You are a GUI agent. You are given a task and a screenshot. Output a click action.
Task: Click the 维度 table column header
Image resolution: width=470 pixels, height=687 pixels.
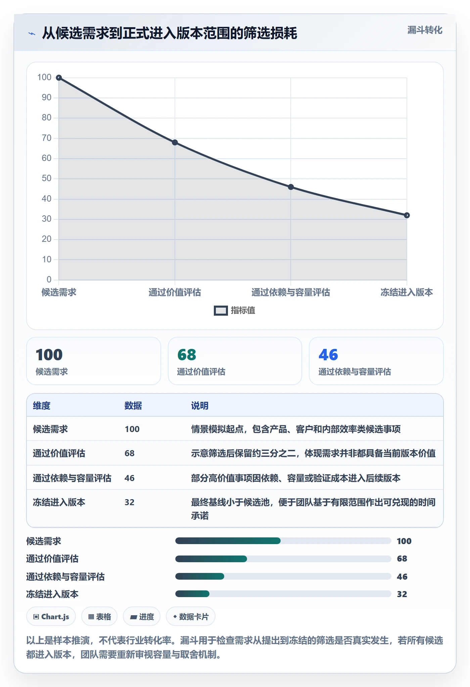click(42, 406)
